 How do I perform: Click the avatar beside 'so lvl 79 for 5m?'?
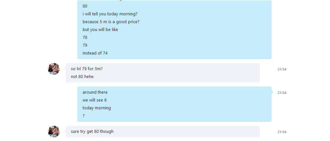[x=54, y=69]
